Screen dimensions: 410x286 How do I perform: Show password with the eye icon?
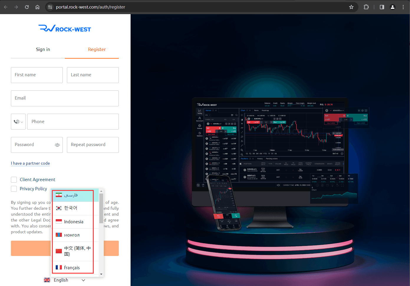click(57, 145)
